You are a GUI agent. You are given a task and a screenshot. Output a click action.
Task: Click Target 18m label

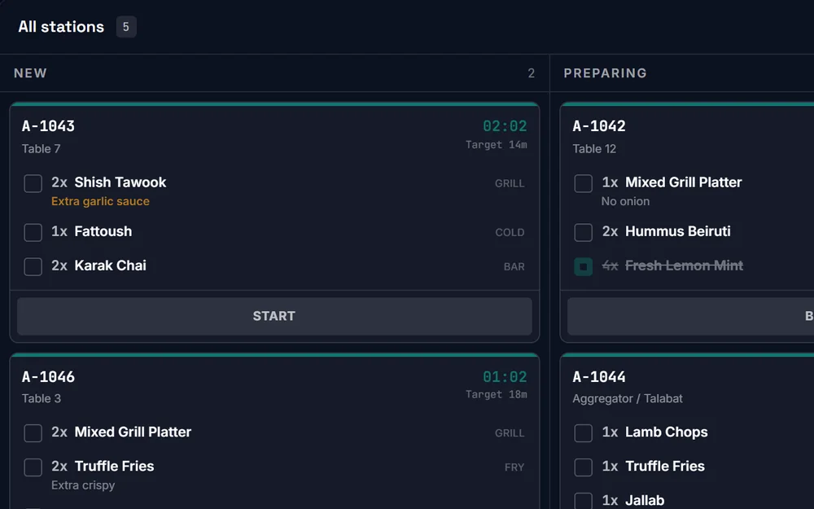click(497, 394)
